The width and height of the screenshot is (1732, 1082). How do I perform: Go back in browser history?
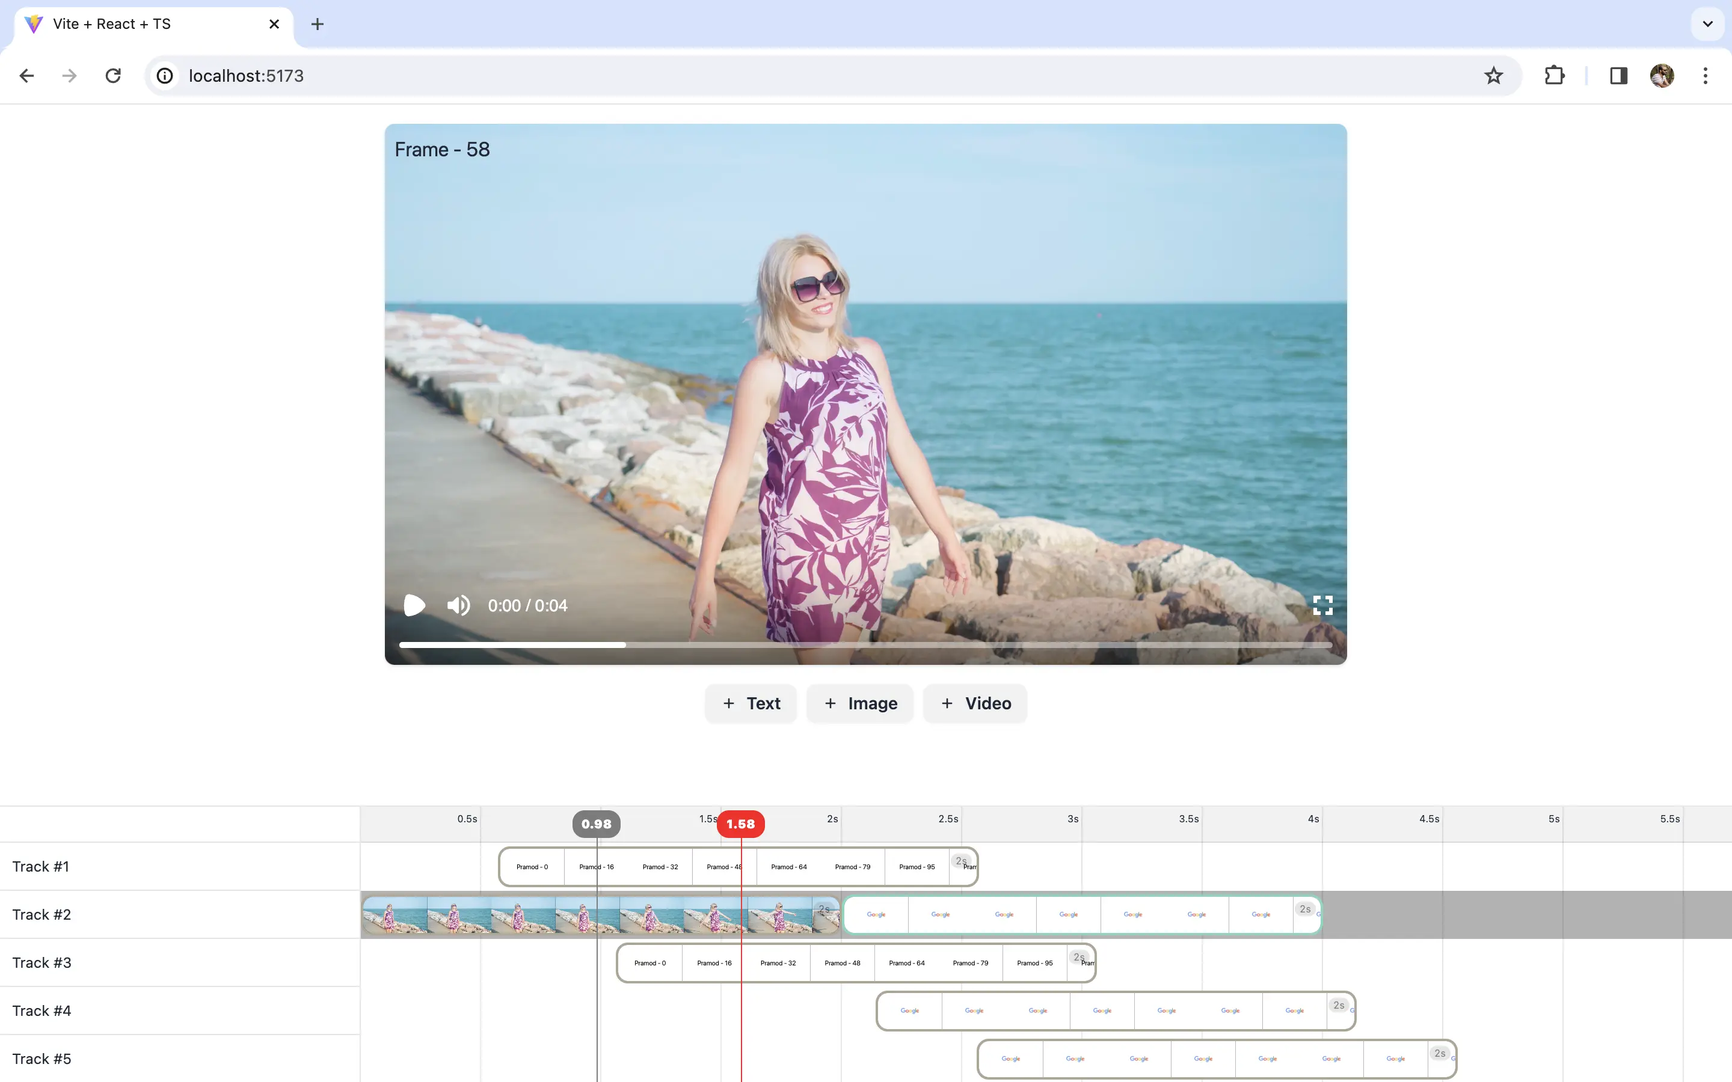(x=26, y=76)
